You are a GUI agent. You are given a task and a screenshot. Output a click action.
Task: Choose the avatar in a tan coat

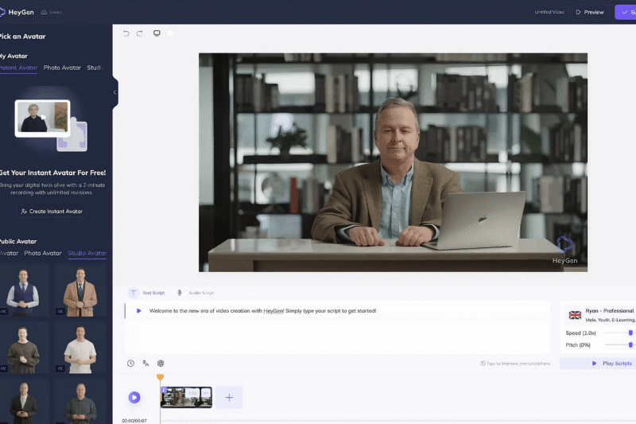(80, 290)
